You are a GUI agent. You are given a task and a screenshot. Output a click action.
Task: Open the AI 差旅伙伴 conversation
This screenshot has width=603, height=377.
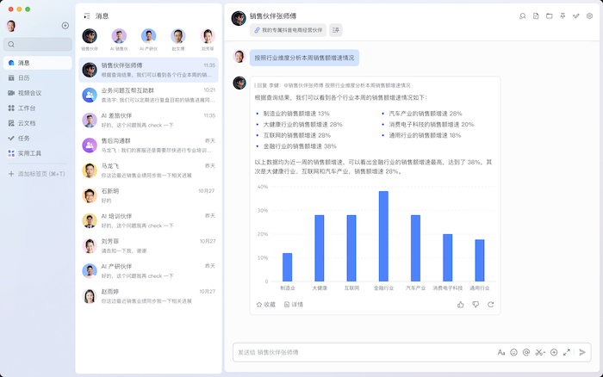(148, 121)
